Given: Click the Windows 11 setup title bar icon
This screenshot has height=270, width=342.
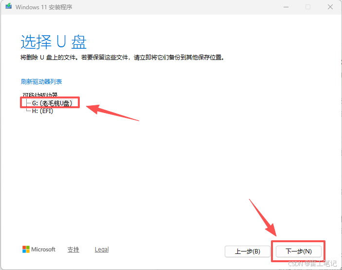Looking at the screenshot, I should click(x=8, y=6).
